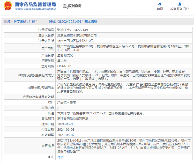Click the lightbulb 注 icon
The height and width of the screenshot is (162, 194).
point(49,157)
